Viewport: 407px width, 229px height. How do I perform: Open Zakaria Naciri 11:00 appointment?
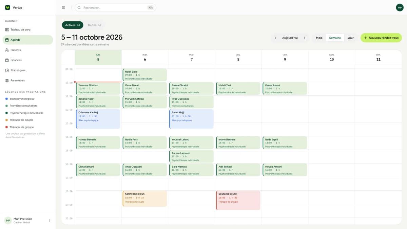(x=98, y=102)
